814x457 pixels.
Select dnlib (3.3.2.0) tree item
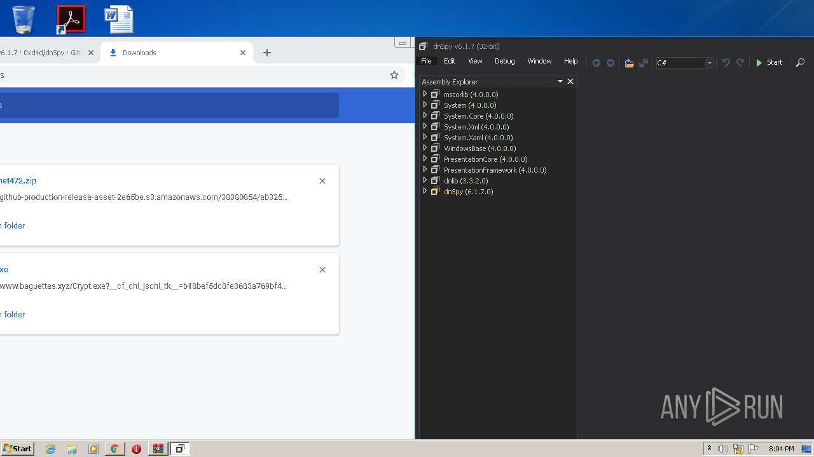point(467,181)
